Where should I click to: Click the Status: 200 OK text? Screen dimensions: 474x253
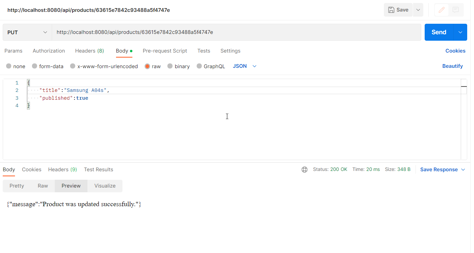pos(330,169)
